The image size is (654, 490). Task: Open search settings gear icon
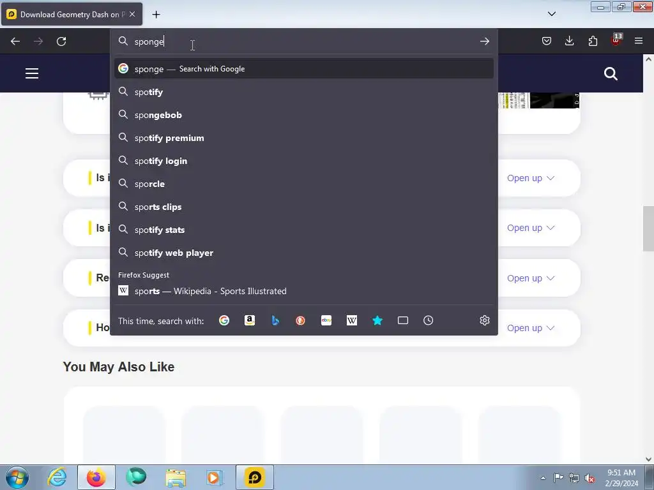coord(484,320)
